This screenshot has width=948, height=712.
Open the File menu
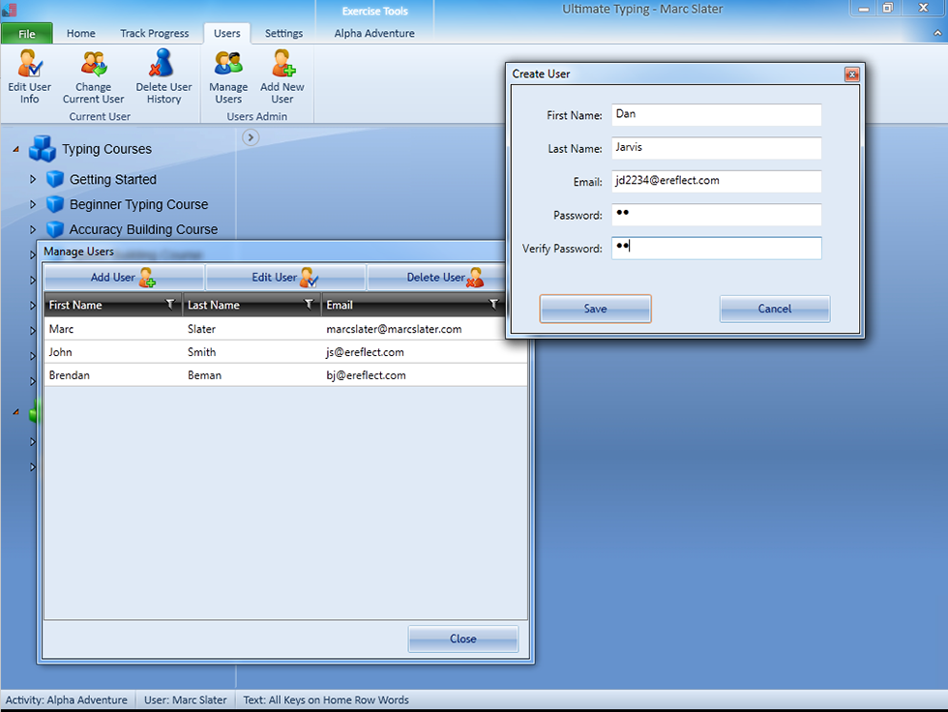pyautogui.click(x=26, y=33)
